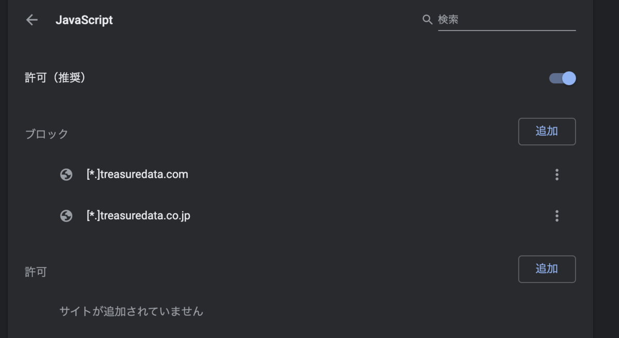Click the globe icon beside treasuredata.co.jp
Viewport: 619px width, 338px height.
[67, 216]
